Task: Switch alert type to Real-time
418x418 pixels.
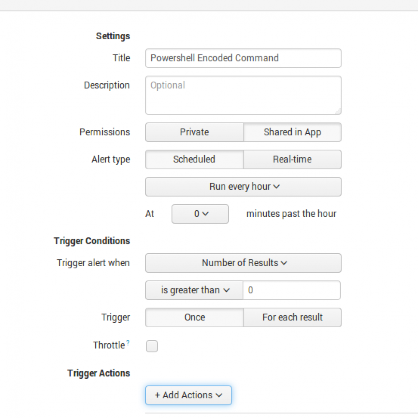Action: (x=292, y=159)
